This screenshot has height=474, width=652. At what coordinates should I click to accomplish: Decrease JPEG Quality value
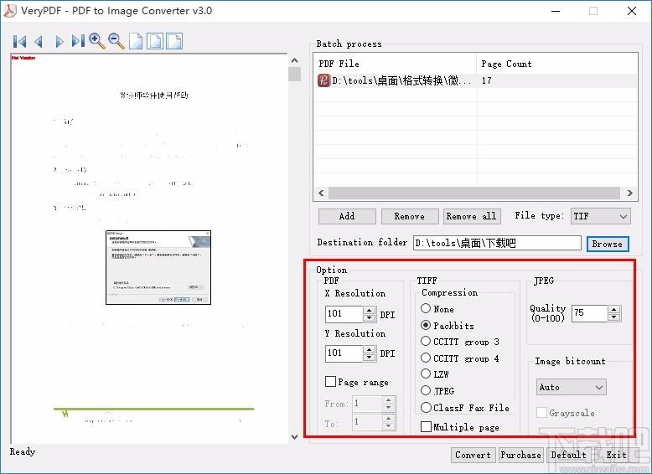pyautogui.click(x=614, y=317)
